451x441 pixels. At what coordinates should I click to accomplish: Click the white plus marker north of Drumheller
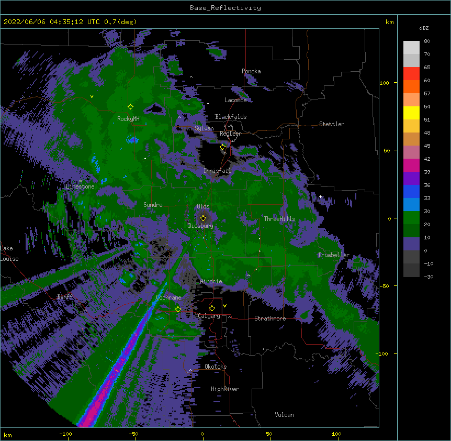[x=320, y=196]
